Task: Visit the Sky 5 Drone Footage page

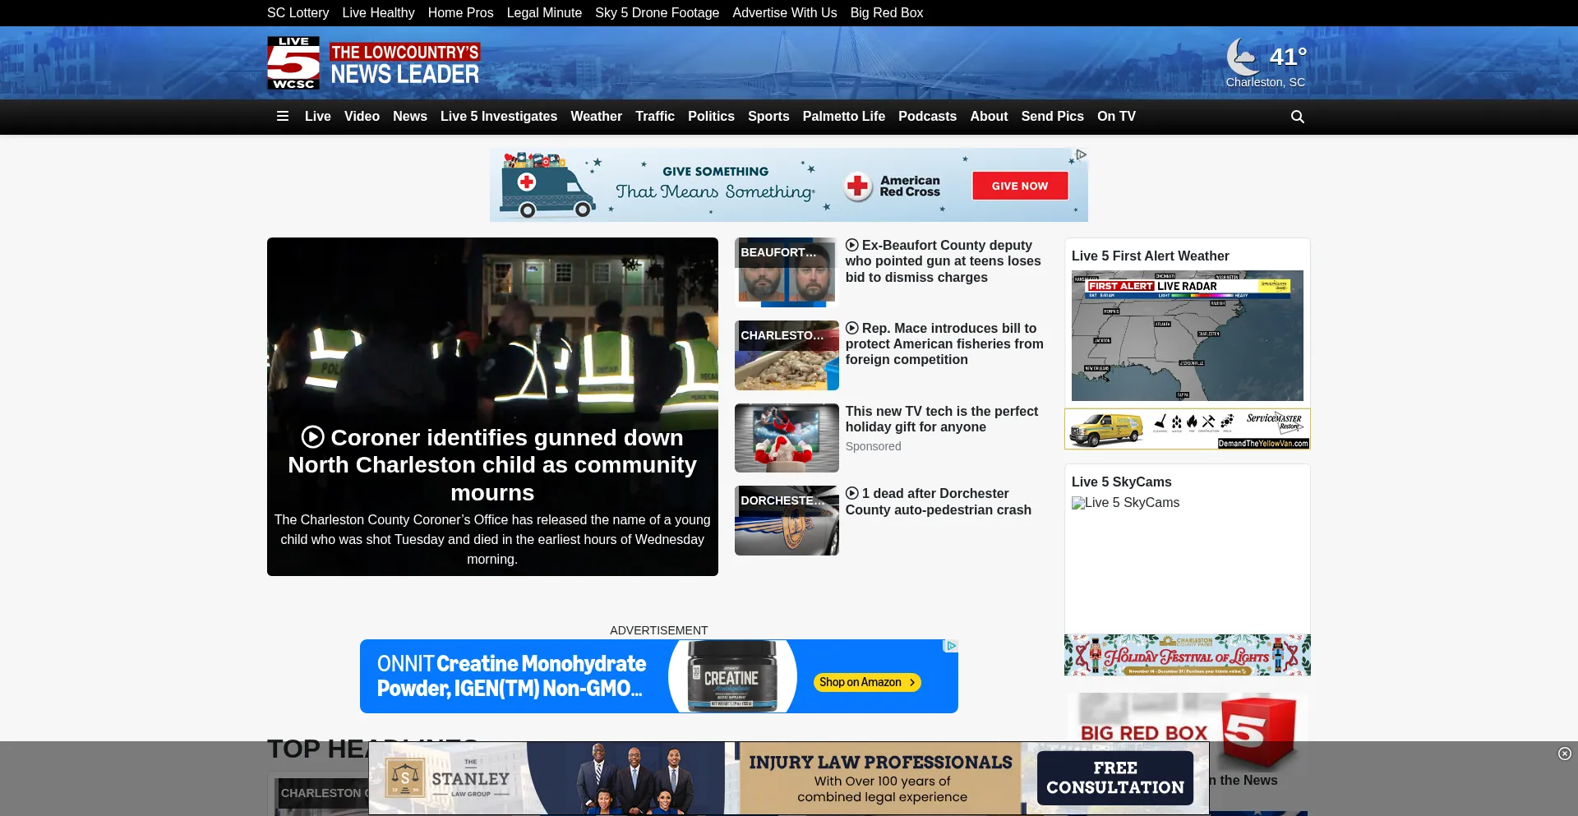Action: point(657,12)
